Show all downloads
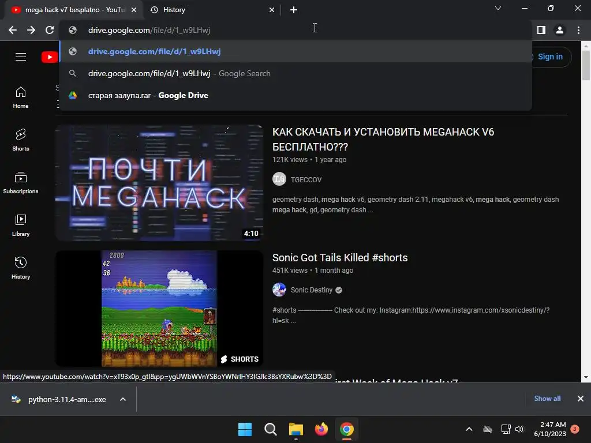591x443 pixels. (547, 399)
